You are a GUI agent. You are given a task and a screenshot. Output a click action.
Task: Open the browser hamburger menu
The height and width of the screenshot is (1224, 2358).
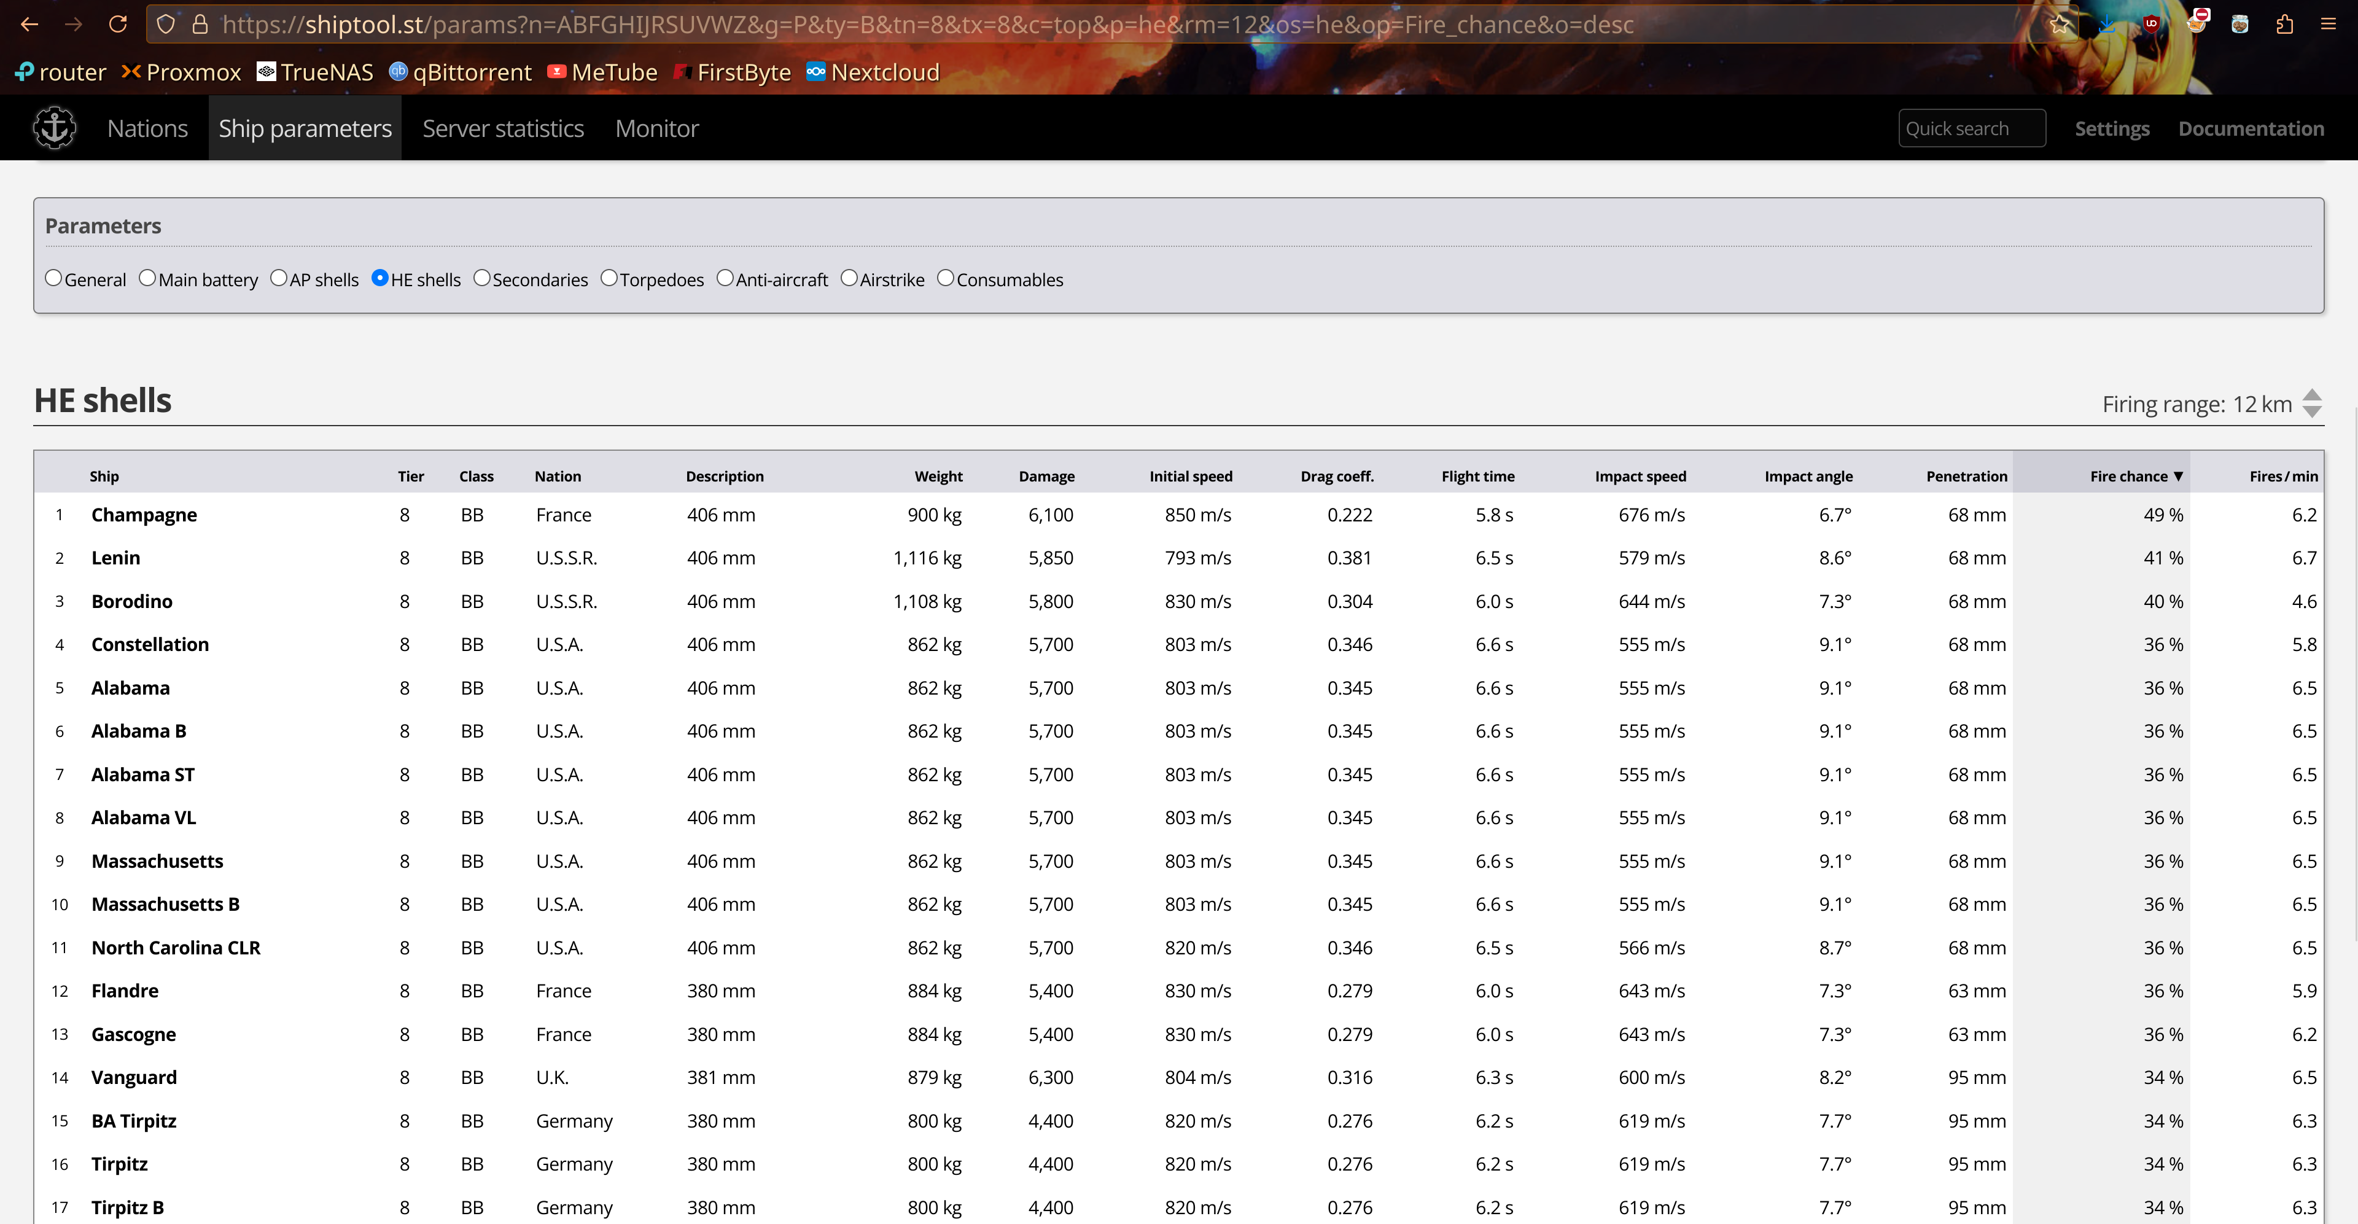tap(2329, 25)
